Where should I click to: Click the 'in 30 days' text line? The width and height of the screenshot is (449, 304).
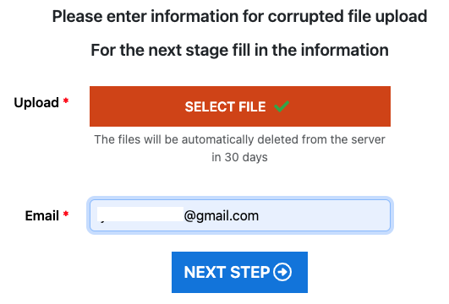pyautogui.click(x=239, y=157)
